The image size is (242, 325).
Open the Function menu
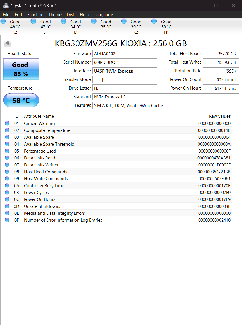pos(35,14)
